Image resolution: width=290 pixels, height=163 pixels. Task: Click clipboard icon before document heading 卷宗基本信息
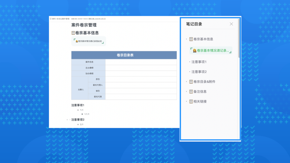73,33
